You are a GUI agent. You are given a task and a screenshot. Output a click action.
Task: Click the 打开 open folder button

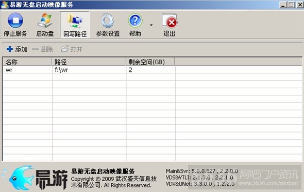pyautogui.click(x=72, y=49)
